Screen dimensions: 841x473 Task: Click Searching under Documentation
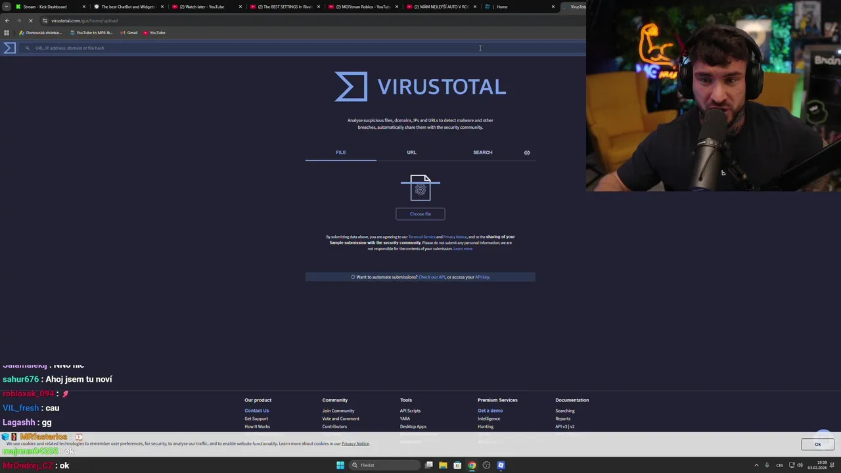[x=565, y=411]
